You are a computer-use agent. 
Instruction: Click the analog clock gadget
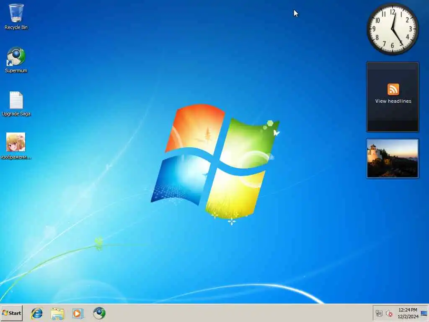point(393,29)
